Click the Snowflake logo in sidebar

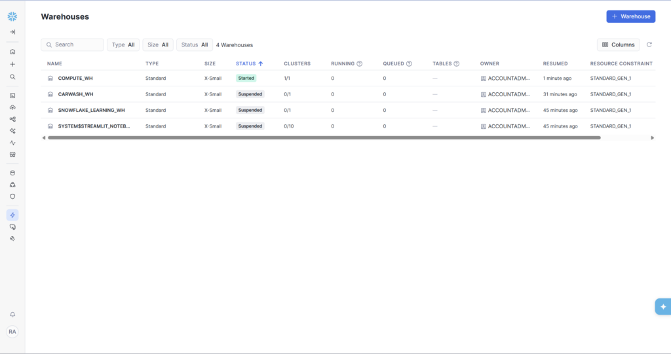point(12,16)
